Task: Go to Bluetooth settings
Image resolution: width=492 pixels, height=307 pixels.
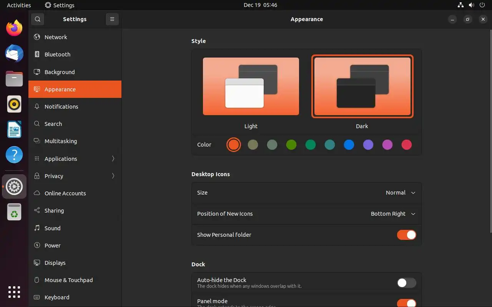Action: click(75, 54)
